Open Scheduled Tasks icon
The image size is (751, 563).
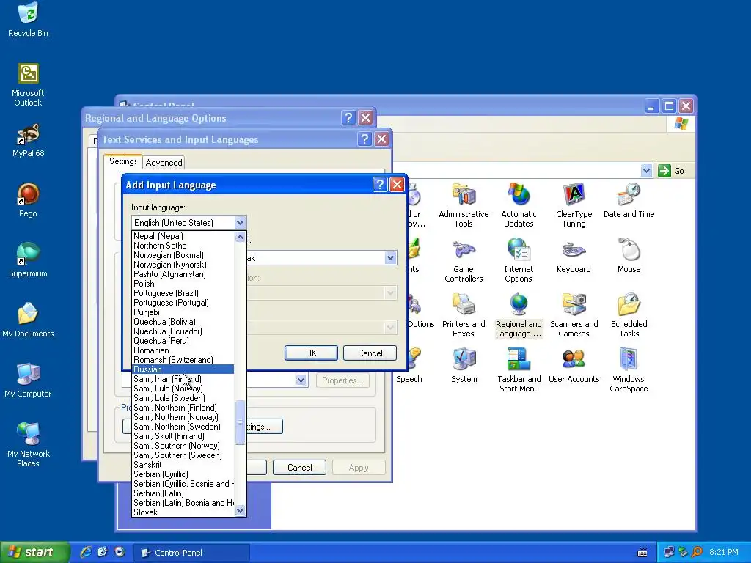(x=629, y=315)
